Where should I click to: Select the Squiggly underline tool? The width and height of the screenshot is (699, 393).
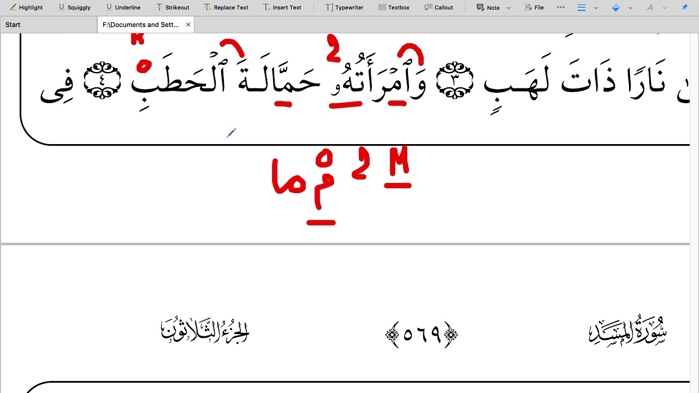click(74, 8)
